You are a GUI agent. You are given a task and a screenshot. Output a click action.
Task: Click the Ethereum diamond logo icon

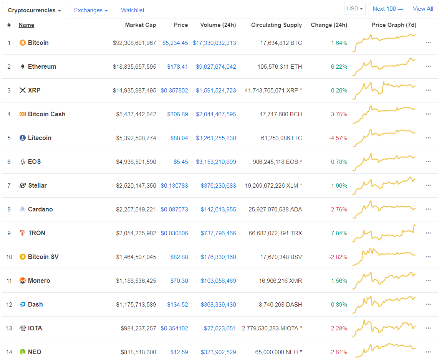23,66
